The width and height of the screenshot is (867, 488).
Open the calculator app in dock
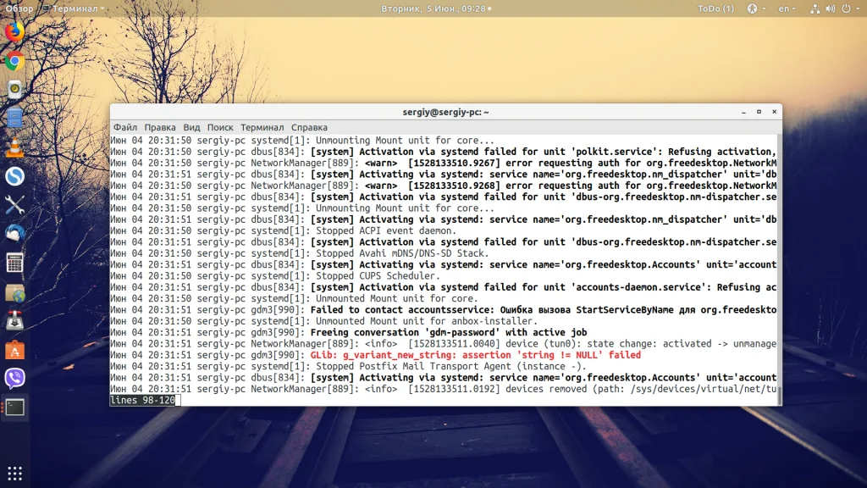pos(15,263)
